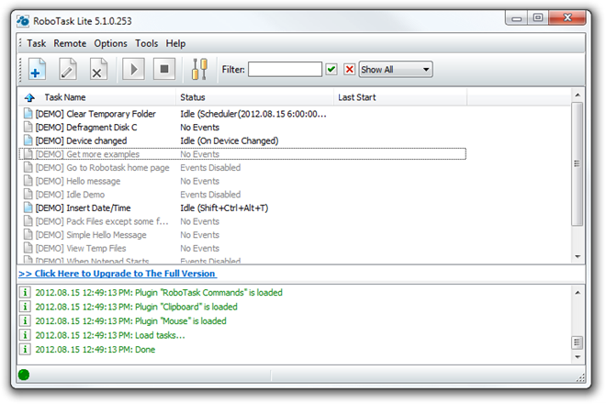Click Upgrade to The Full Version link
606x404 pixels.
118,274
